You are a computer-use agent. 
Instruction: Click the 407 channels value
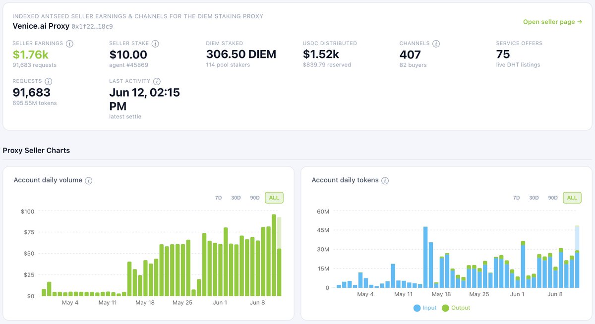click(x=410, y=54)
